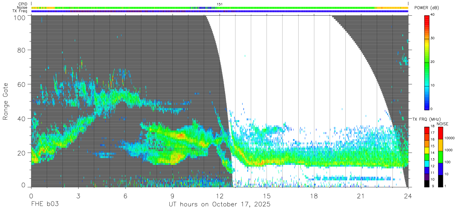459x212 pixels.
Task: Click the 18 label on the TX FRQ scale
Action: pyautogui.click(x=432, y=126)
